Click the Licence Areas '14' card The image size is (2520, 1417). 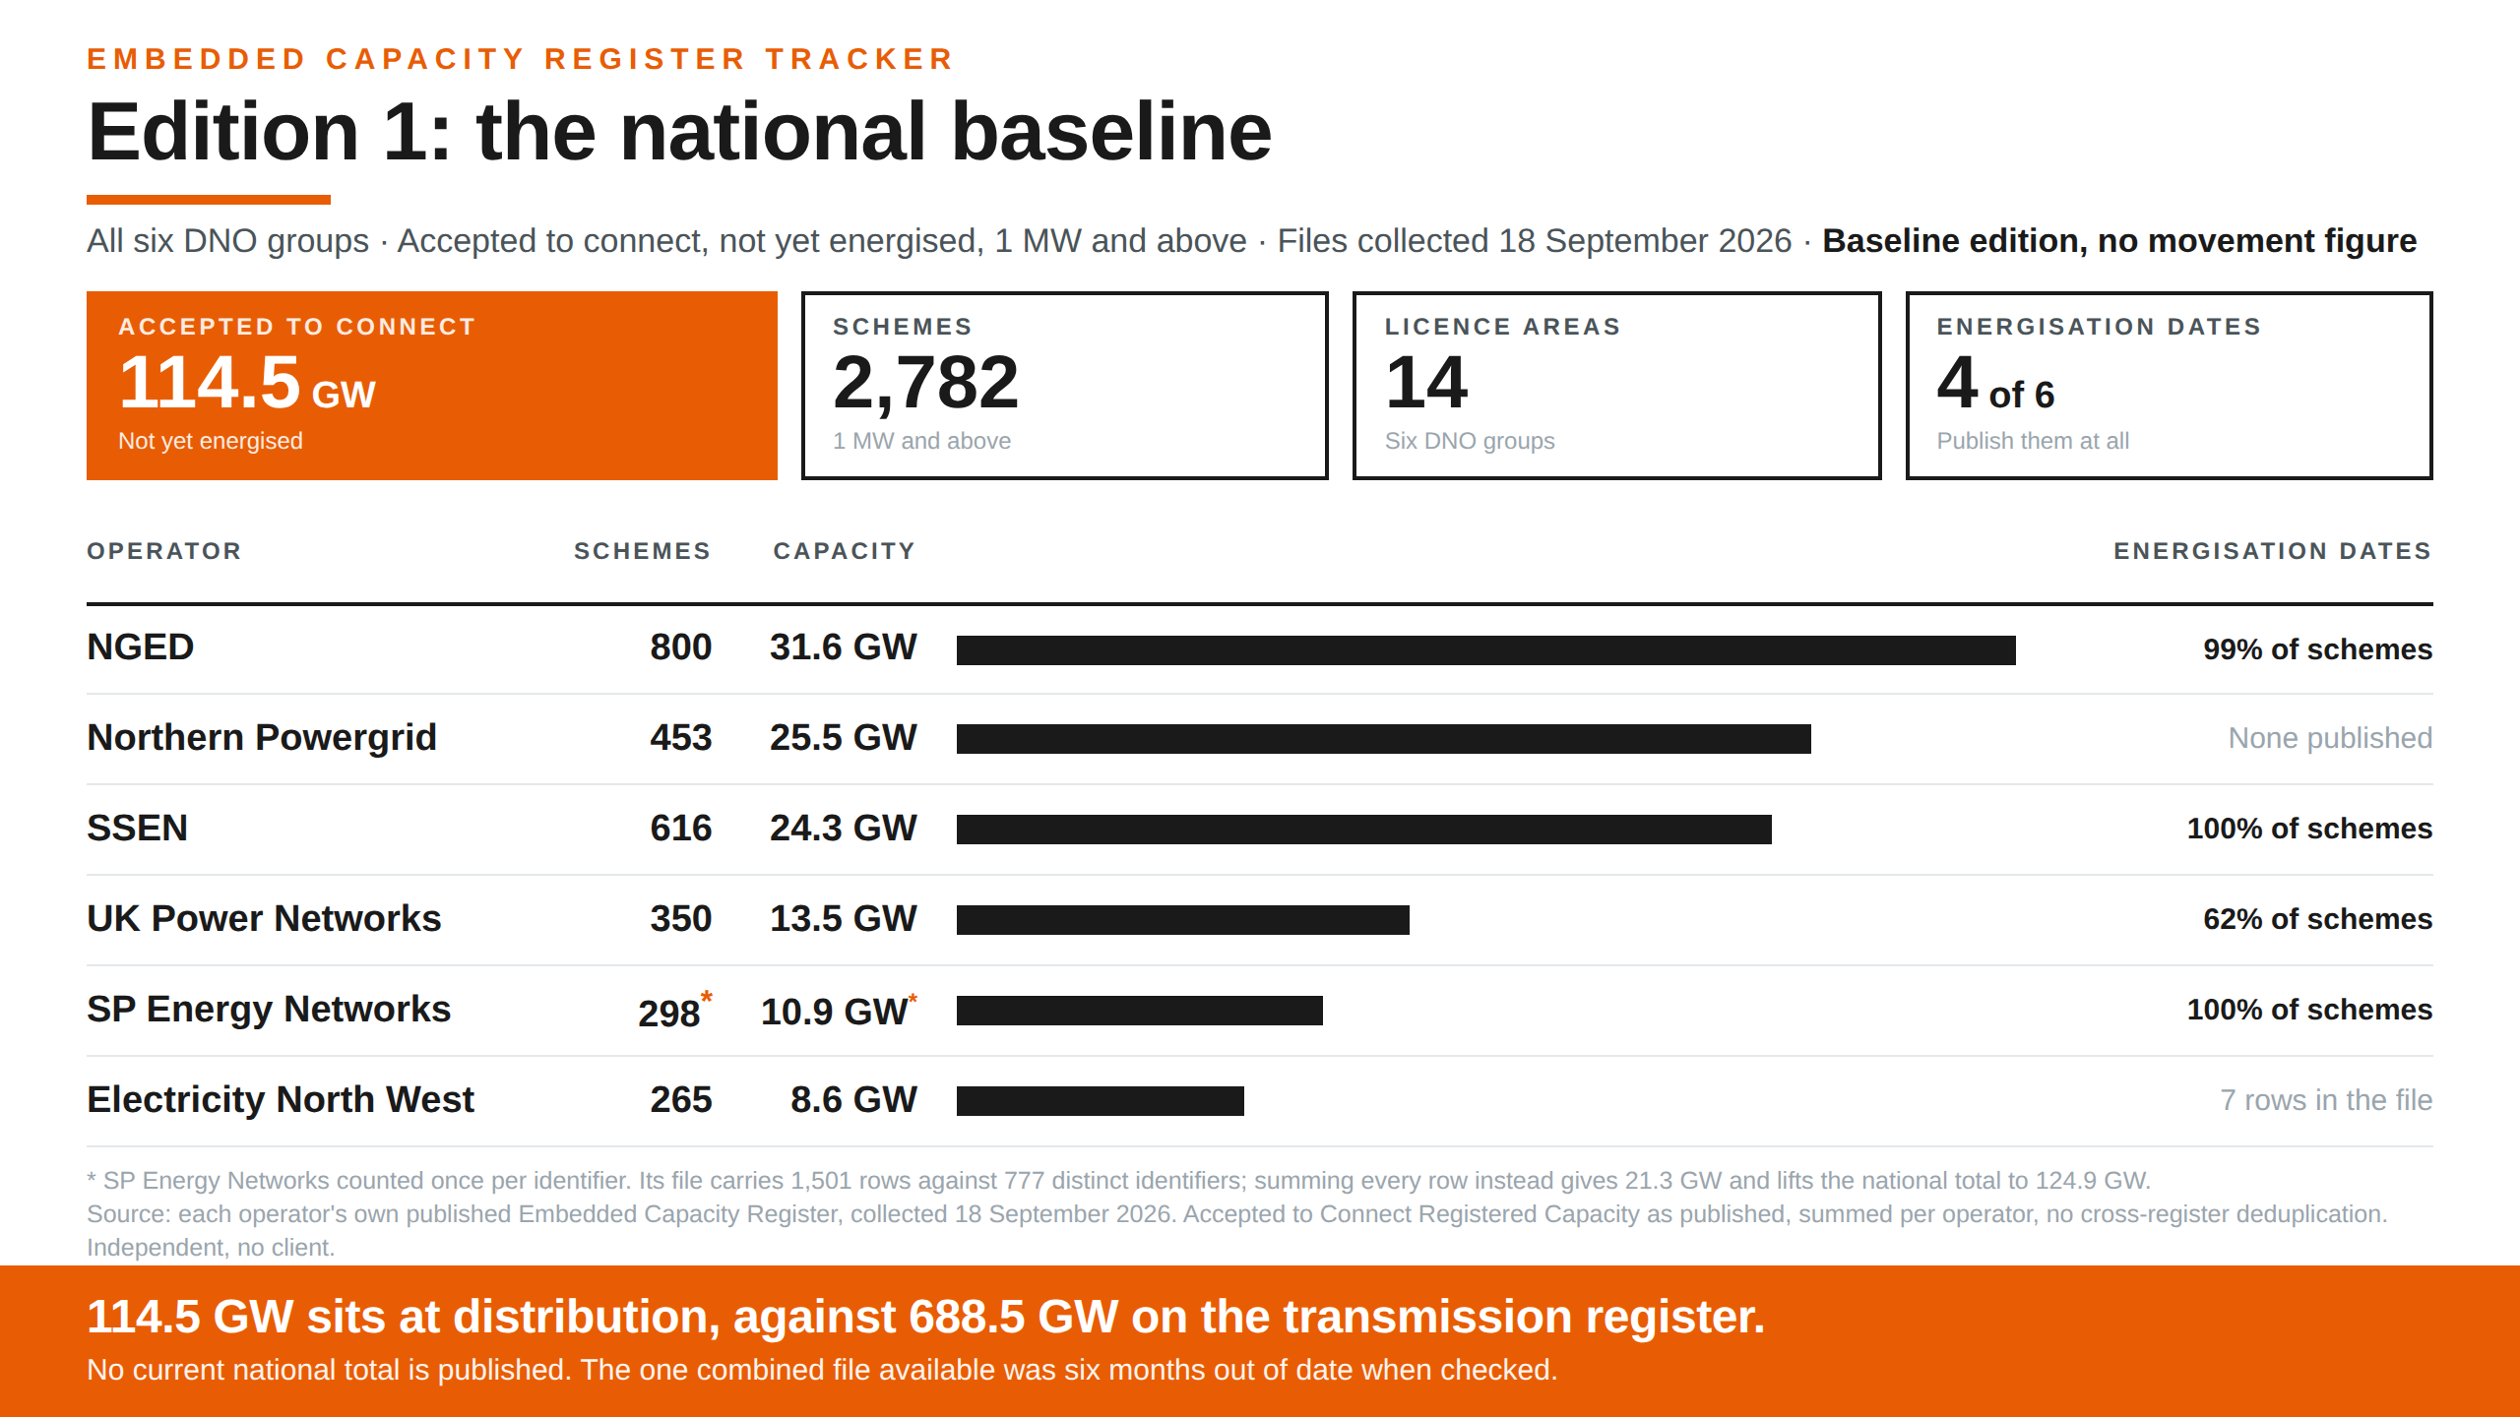click(x=1617, y=386)
